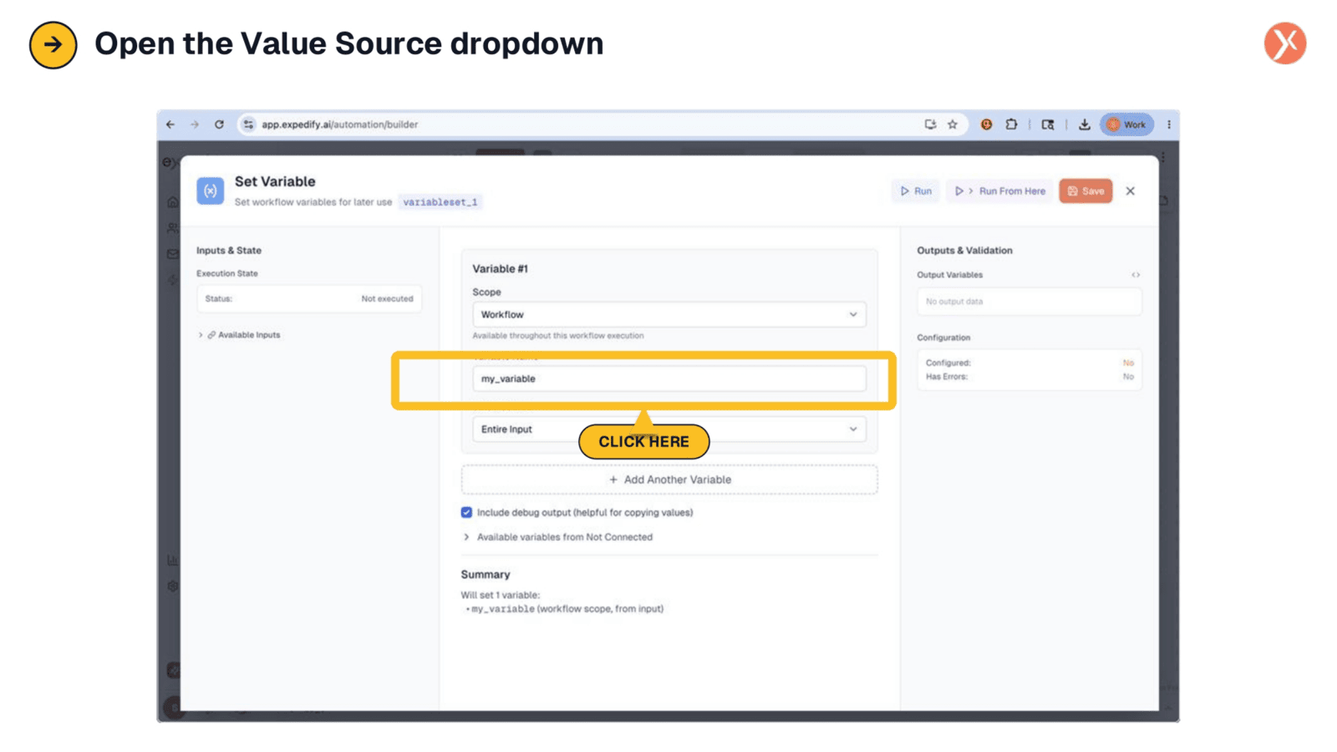Click my_variable summary line text

566,609
